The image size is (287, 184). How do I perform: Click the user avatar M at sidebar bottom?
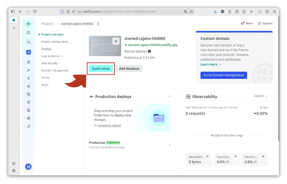(x=28, y=167)
